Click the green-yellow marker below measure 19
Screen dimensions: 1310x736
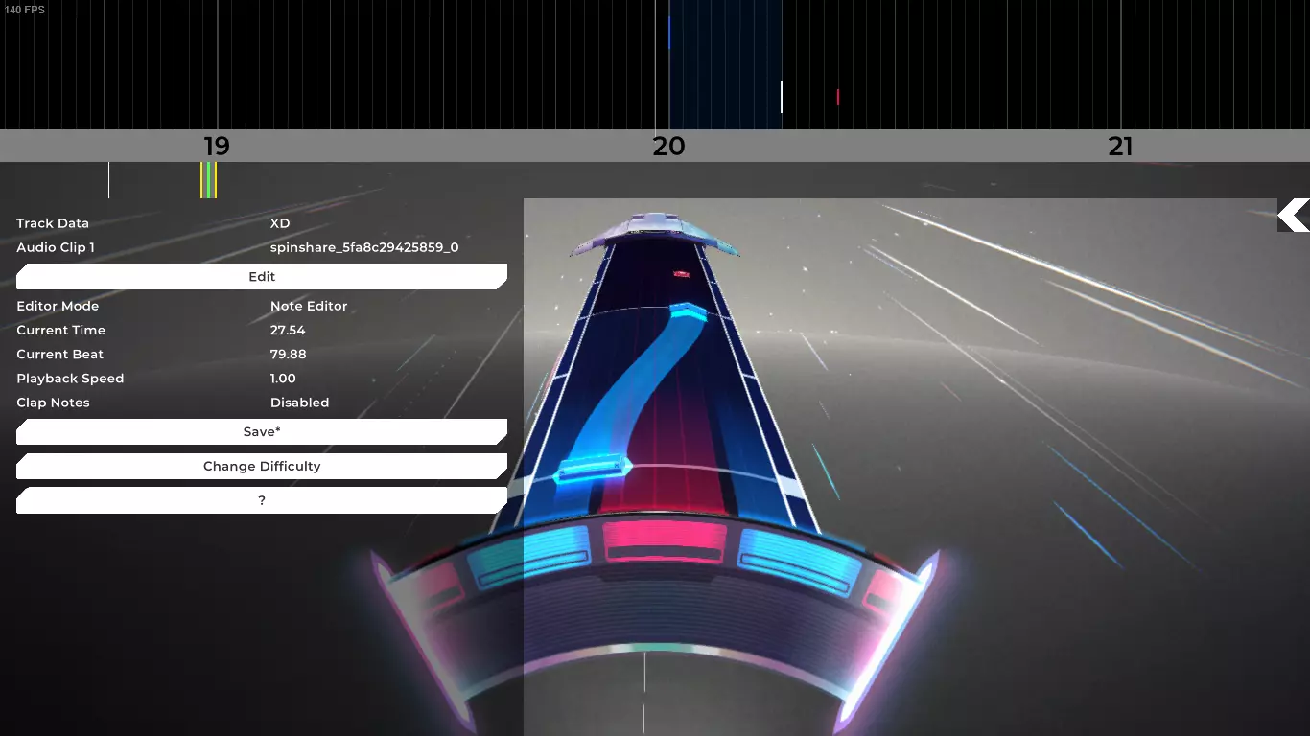click(x=208, y=180)
